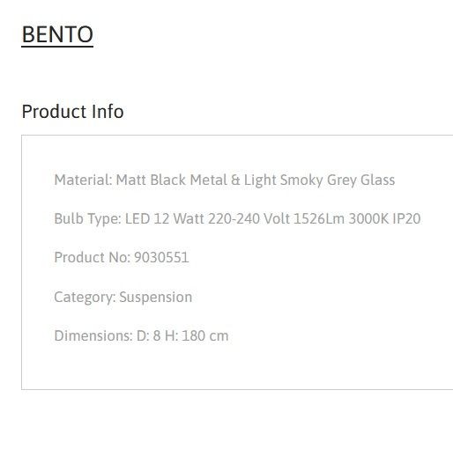This screenshot has width=453, height=471.
Task: Click the word Suspension in Category
Action: pos(155,297)
